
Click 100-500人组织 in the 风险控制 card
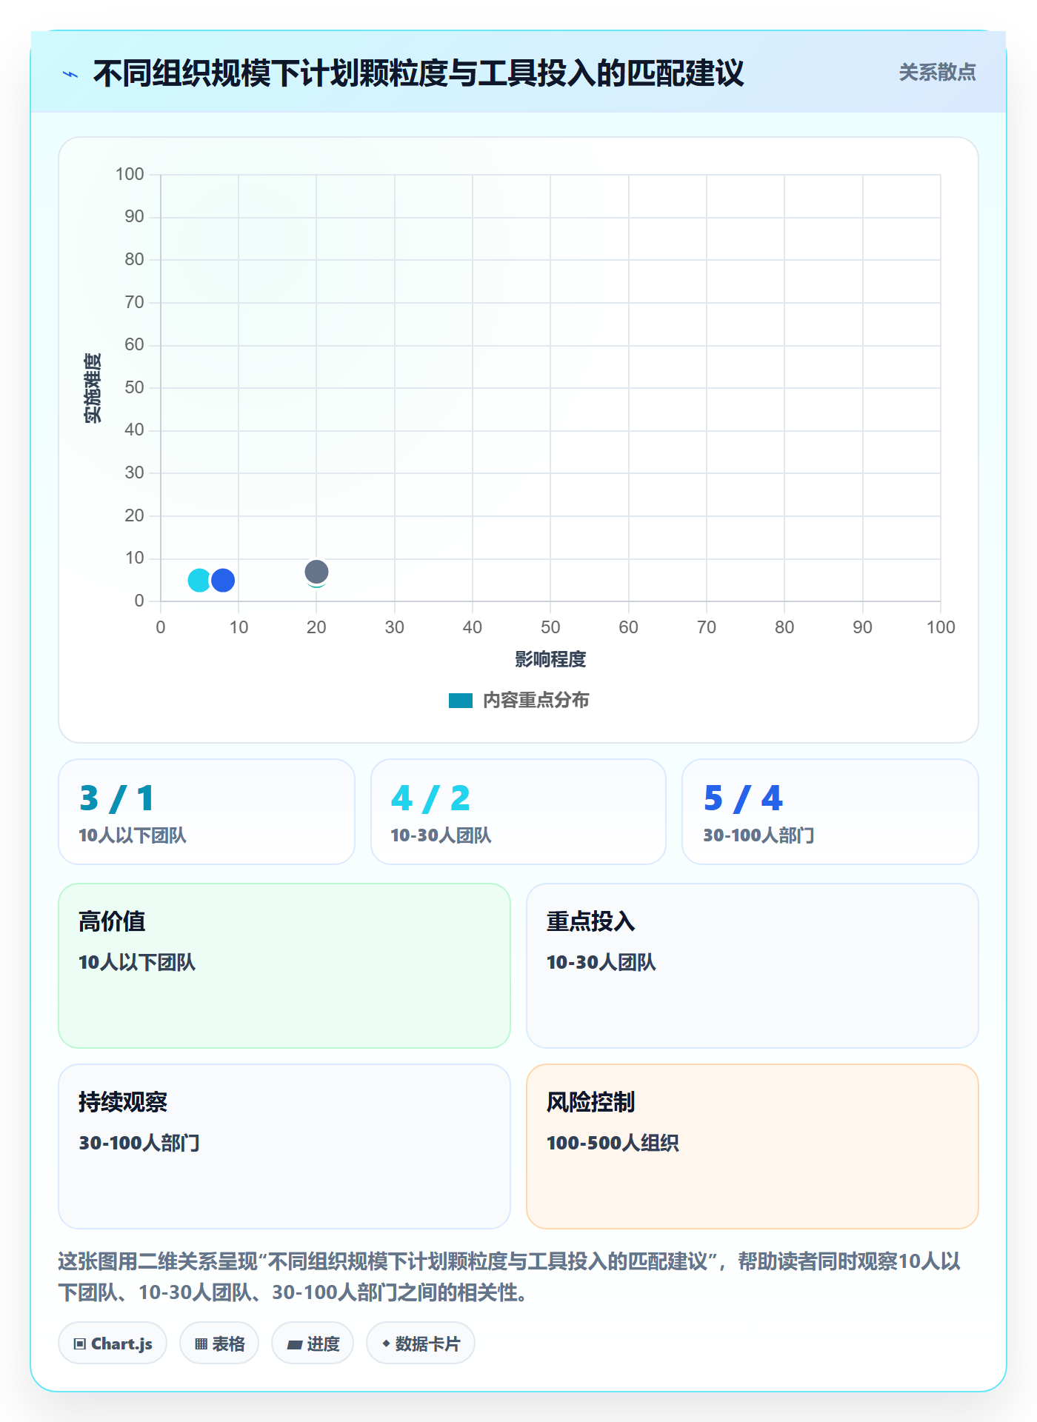pyautogui.click(x=613, y=1143)
